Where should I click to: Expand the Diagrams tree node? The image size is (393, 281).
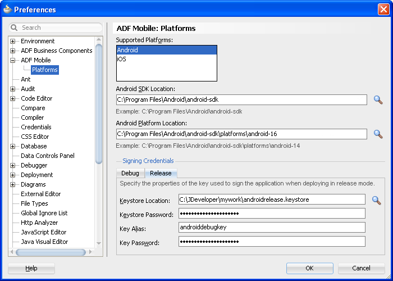pos(12,185)
